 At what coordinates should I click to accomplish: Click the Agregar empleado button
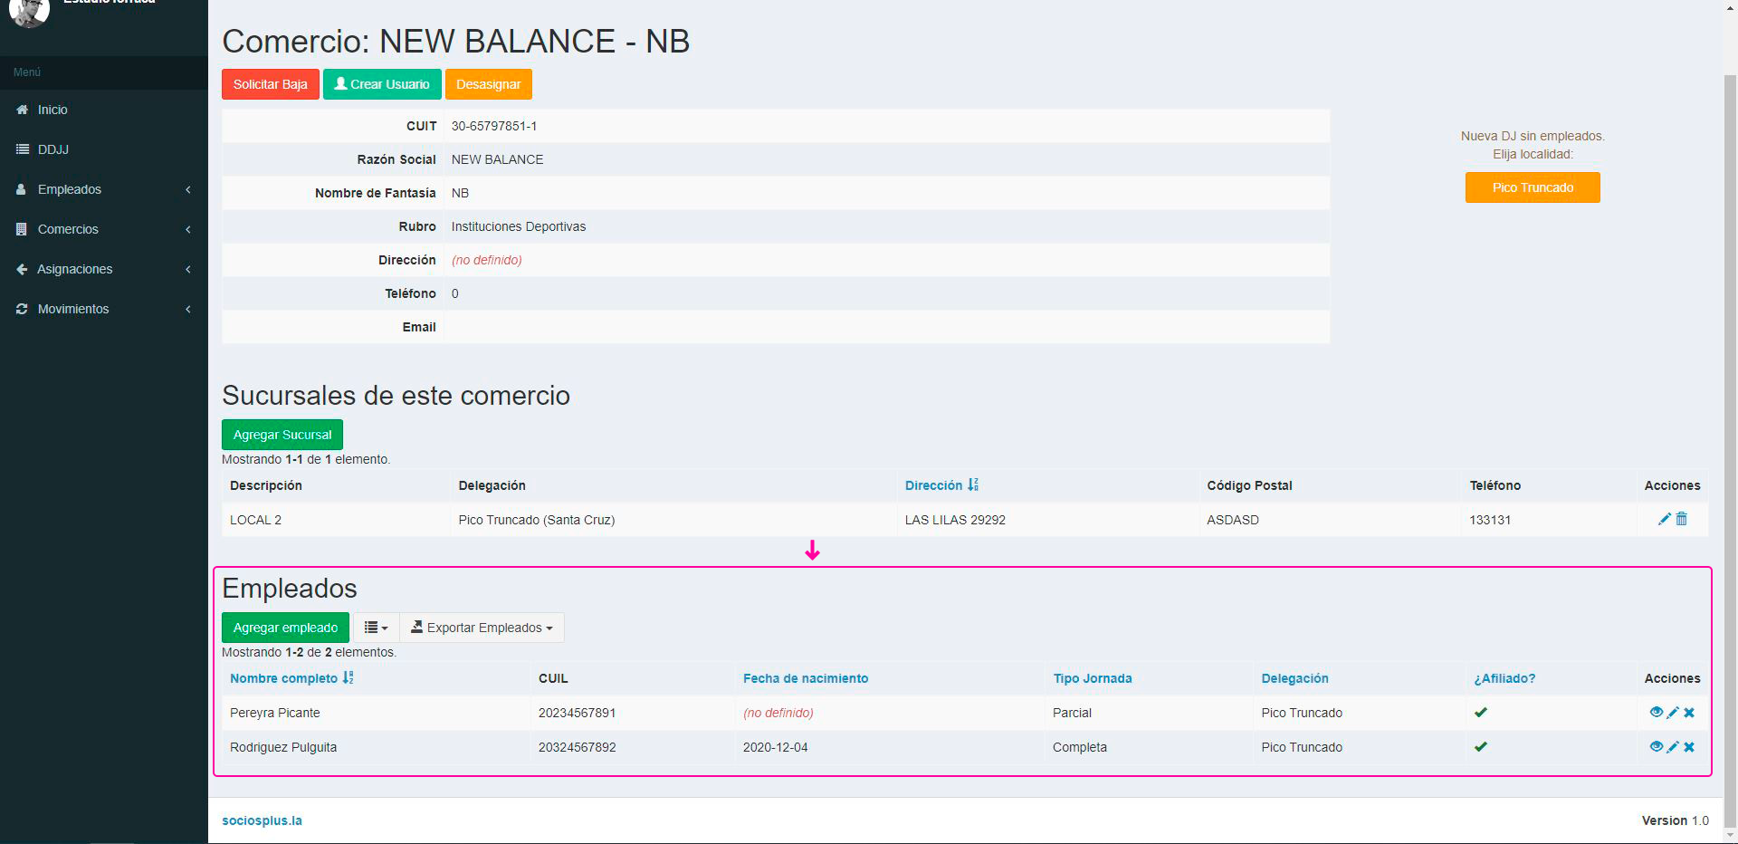point(285,628)
